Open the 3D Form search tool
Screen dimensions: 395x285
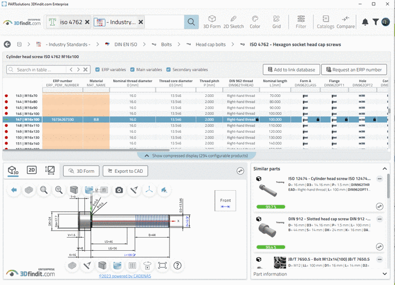pos(212,22)
